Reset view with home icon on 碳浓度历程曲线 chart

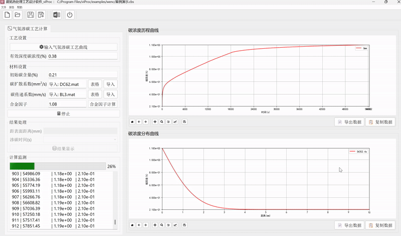coord(132,122)
